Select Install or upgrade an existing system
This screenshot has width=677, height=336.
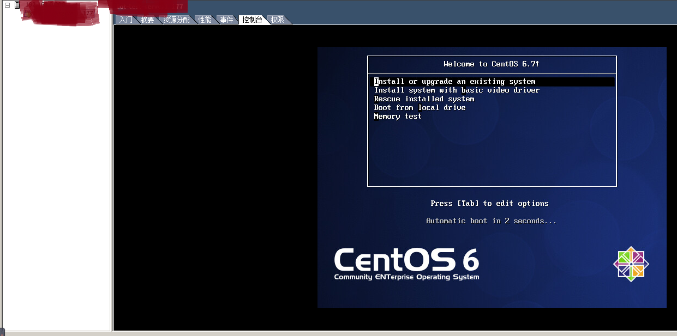coord(493,82)
